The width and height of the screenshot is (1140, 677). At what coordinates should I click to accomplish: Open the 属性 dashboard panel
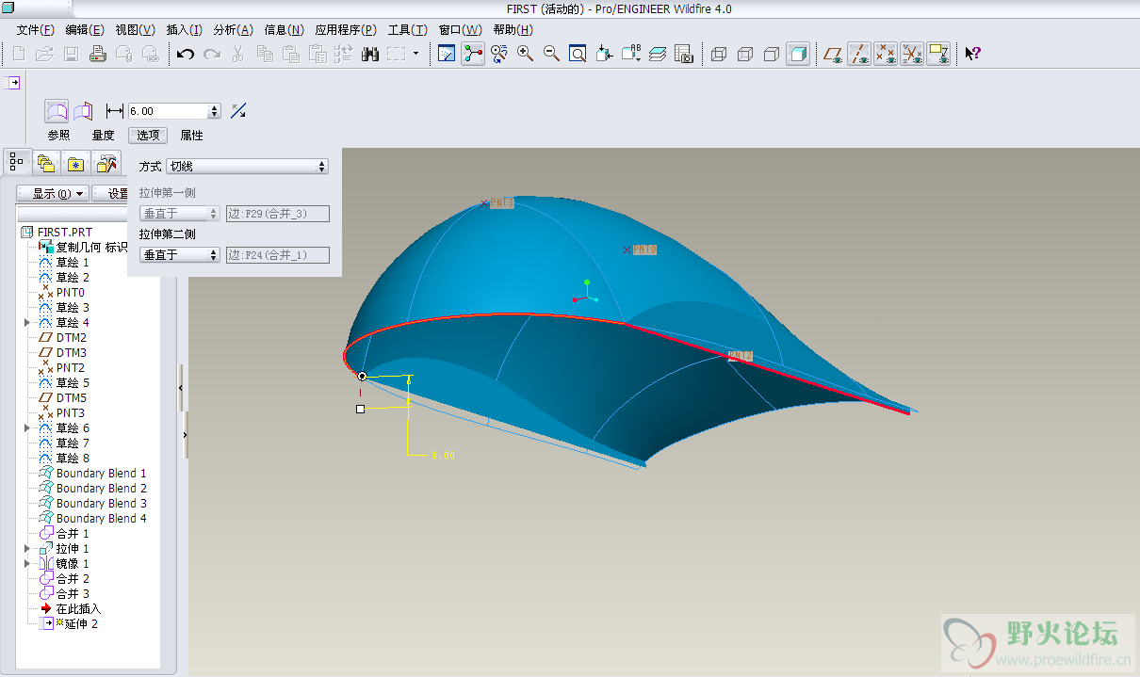click(x=191, y=136)
